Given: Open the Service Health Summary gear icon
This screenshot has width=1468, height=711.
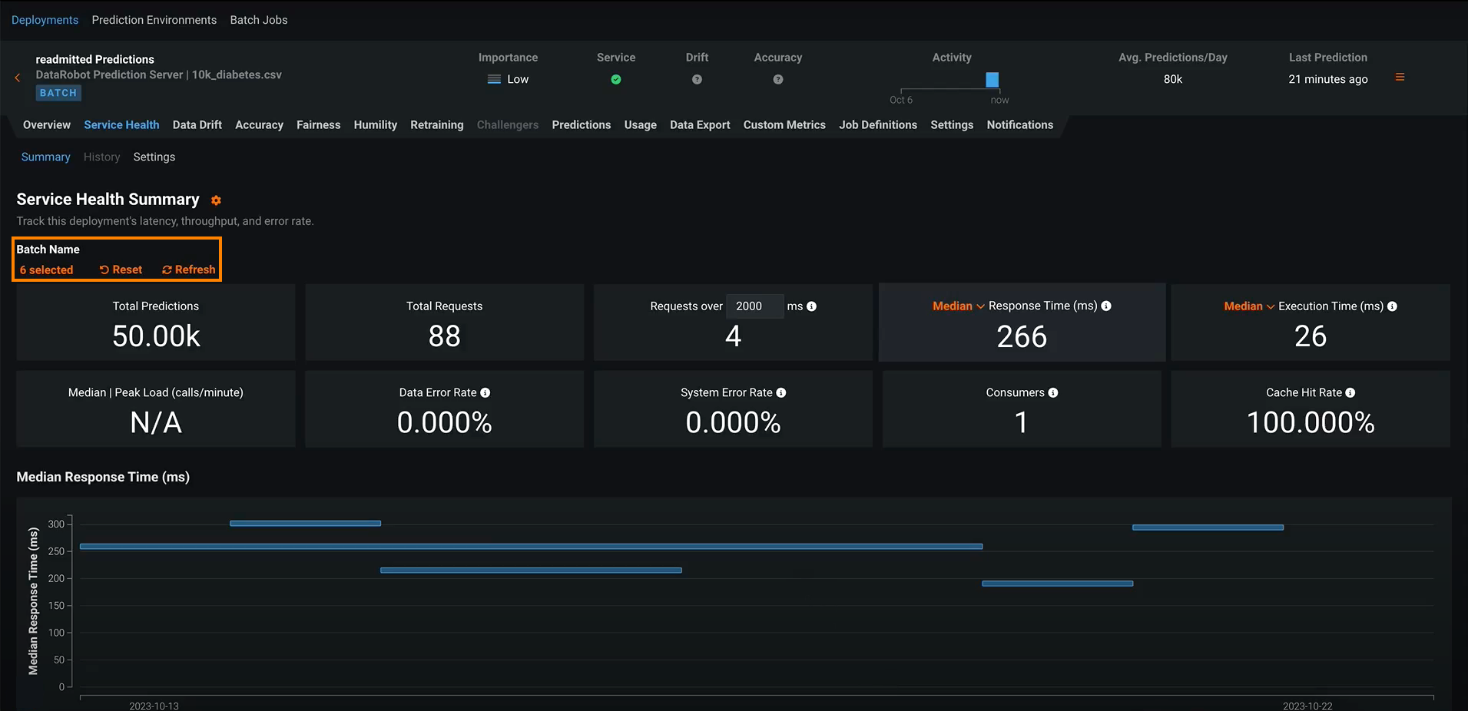Looking at the screenshot, I should point(216,200).
